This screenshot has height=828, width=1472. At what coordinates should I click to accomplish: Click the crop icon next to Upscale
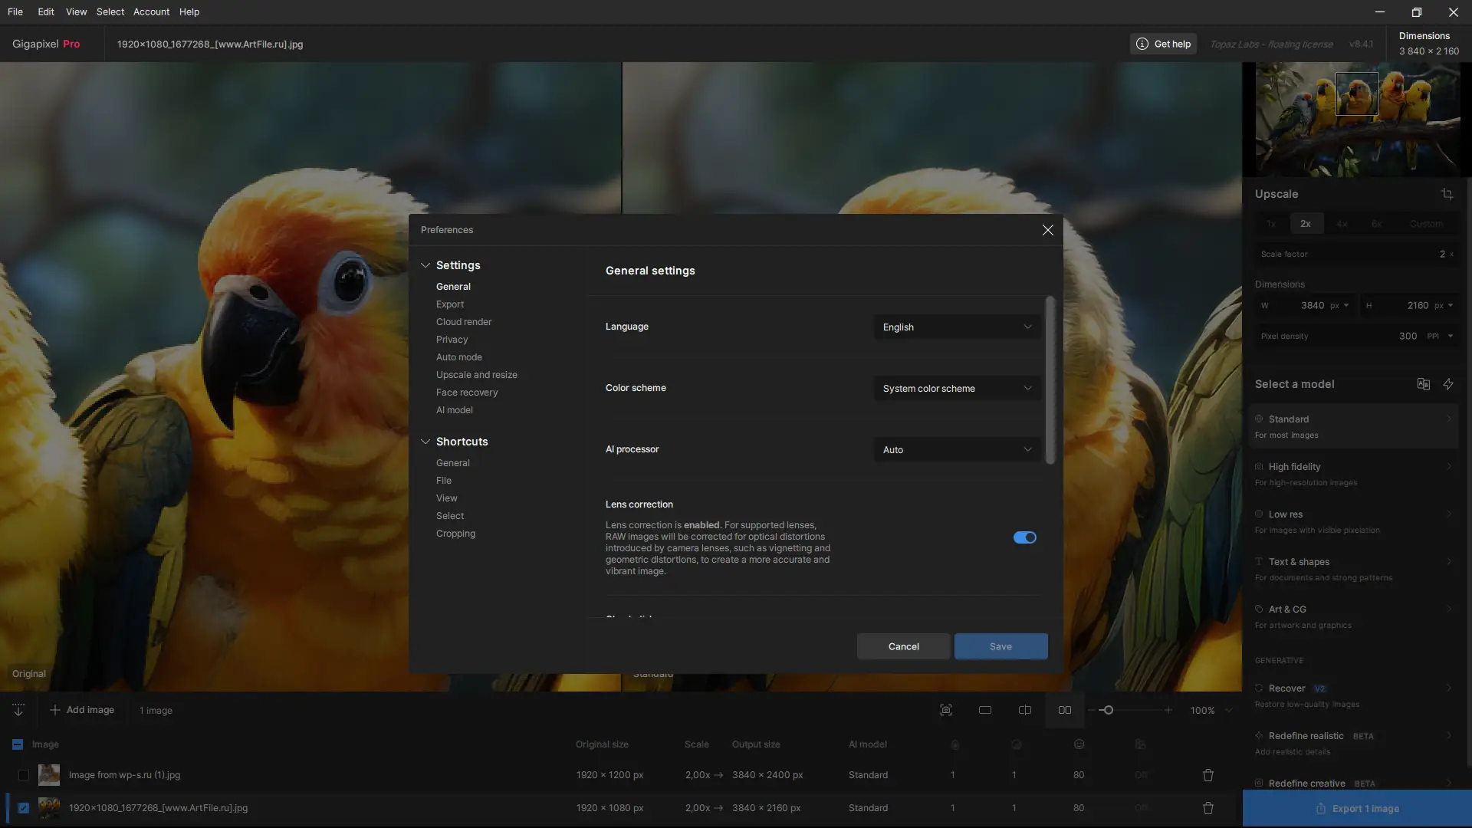click(x=1447, y=194)
